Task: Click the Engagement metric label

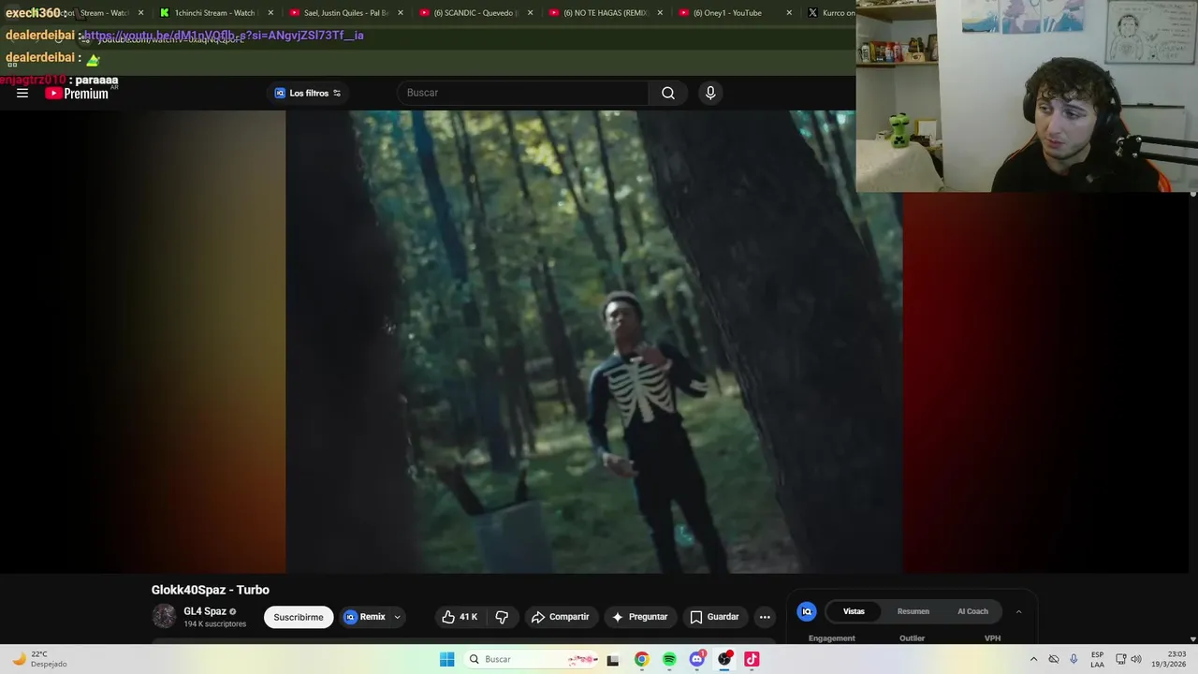Action: click(832, 638)
